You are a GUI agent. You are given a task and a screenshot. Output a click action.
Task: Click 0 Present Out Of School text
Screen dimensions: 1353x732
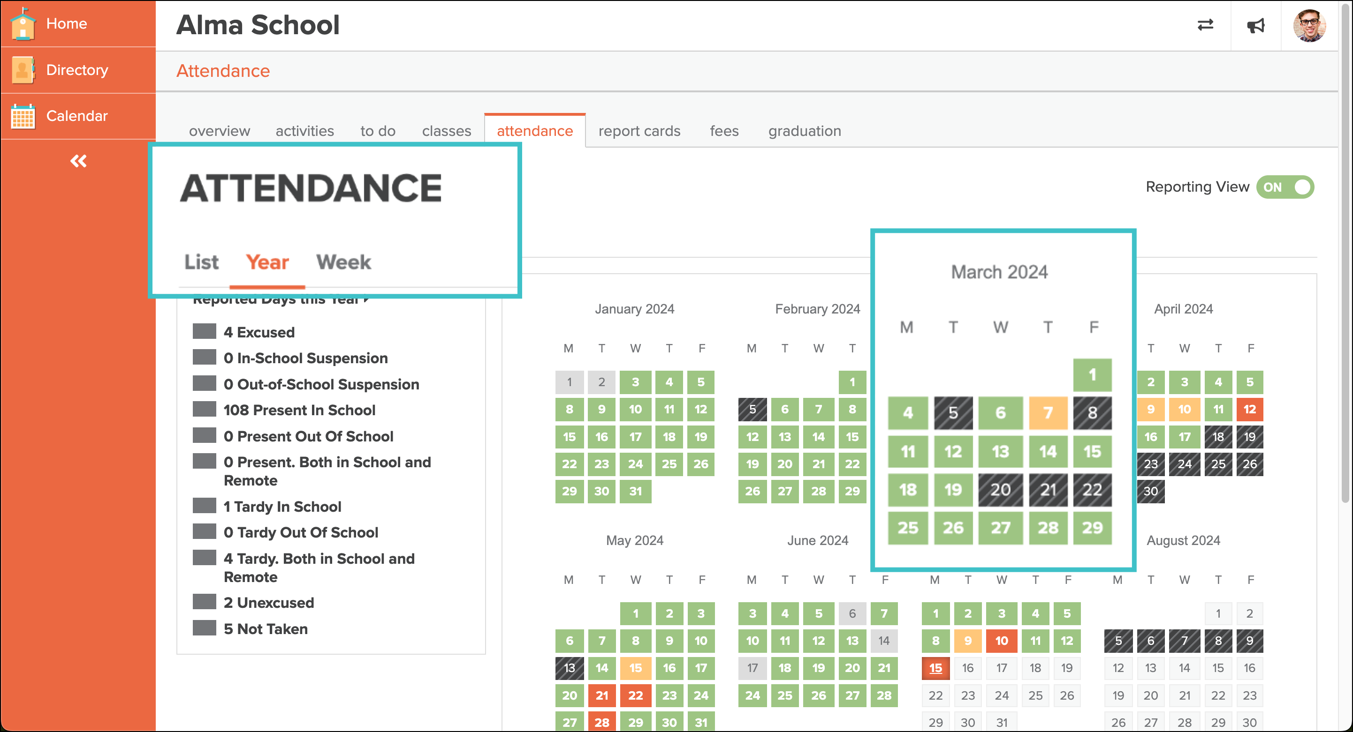click(308, 436)
